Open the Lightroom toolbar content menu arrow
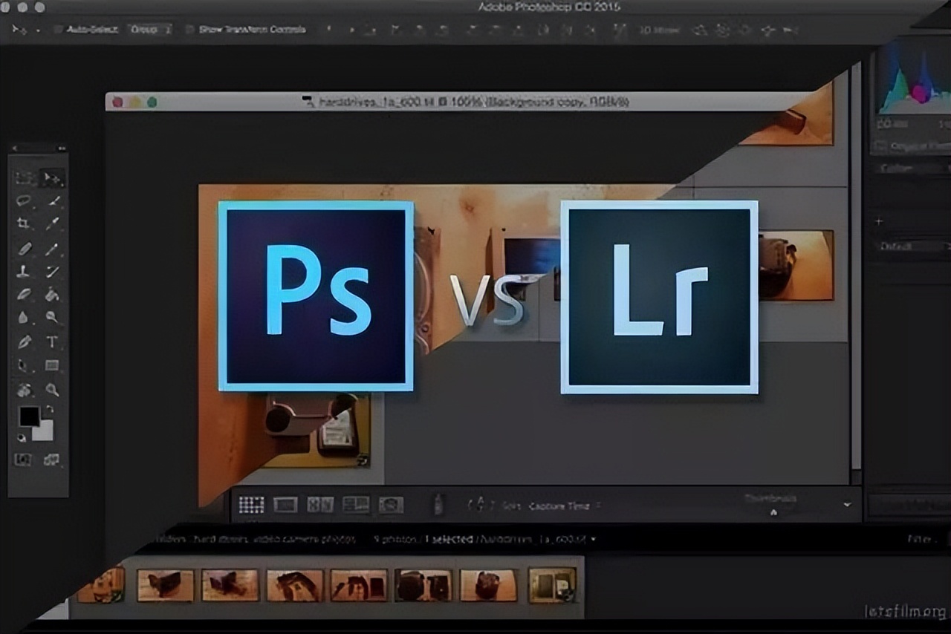Image resolution: width=951 pixels, height=634 pixels. coord(848,505)
